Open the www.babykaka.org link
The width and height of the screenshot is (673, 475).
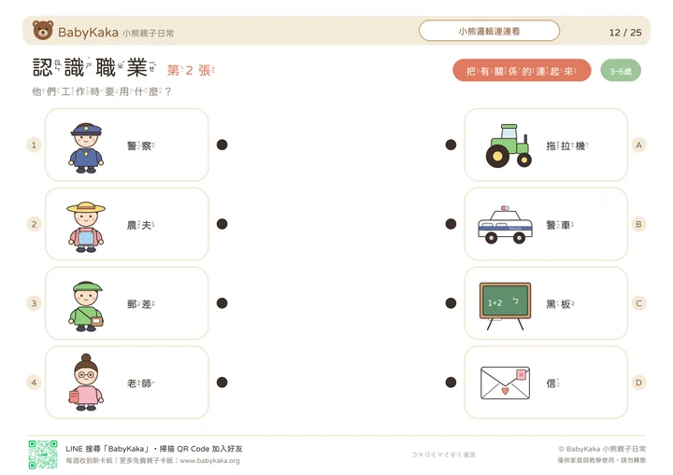[209, 460]
